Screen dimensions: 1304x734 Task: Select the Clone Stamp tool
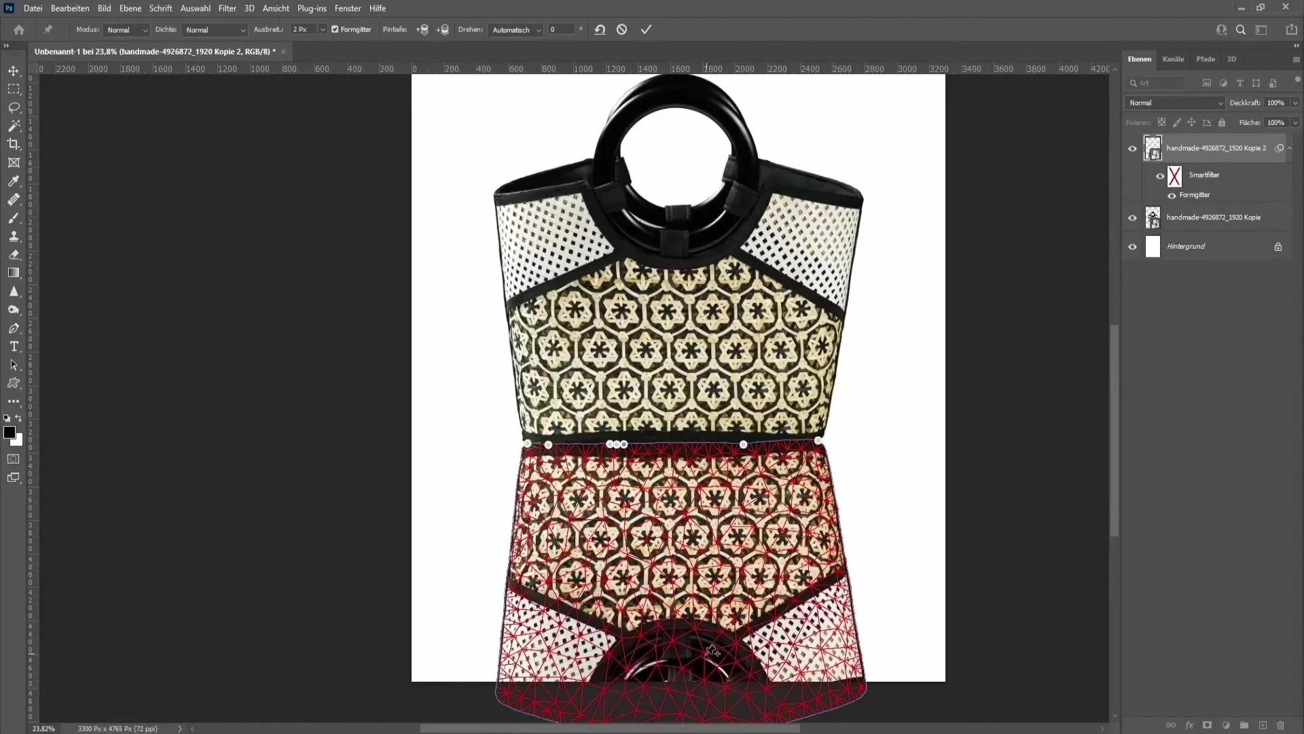[14, 236]
